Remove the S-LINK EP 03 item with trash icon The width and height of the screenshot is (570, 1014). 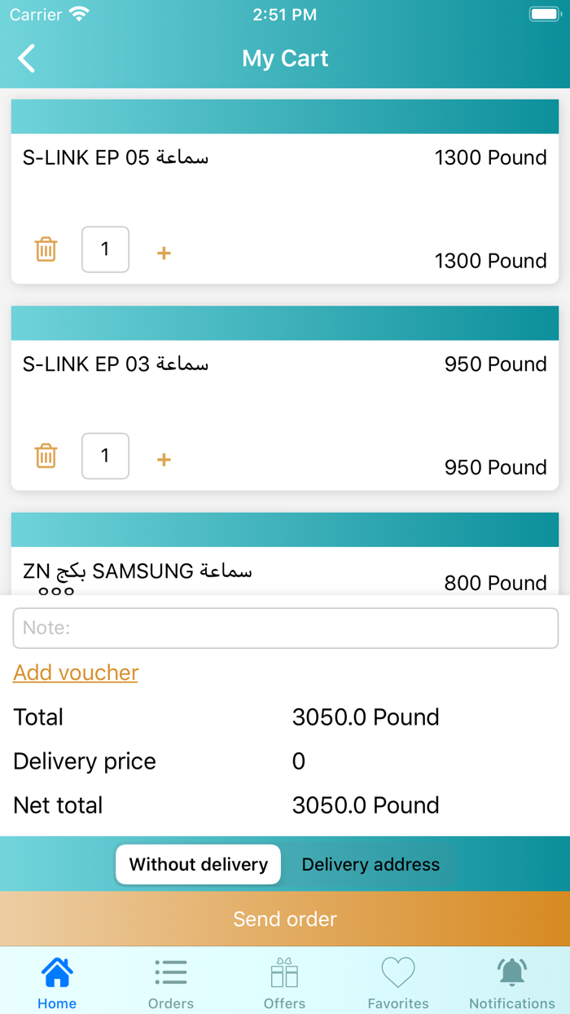pos(46,456)
